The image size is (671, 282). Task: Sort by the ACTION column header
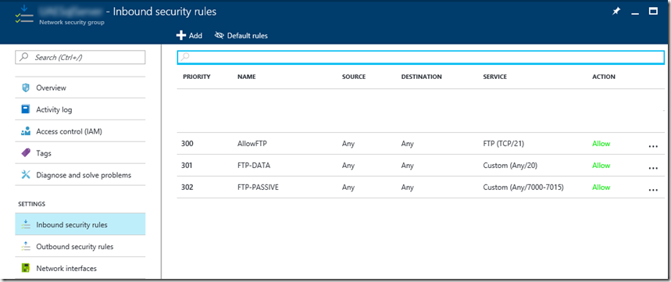(604, 77)
